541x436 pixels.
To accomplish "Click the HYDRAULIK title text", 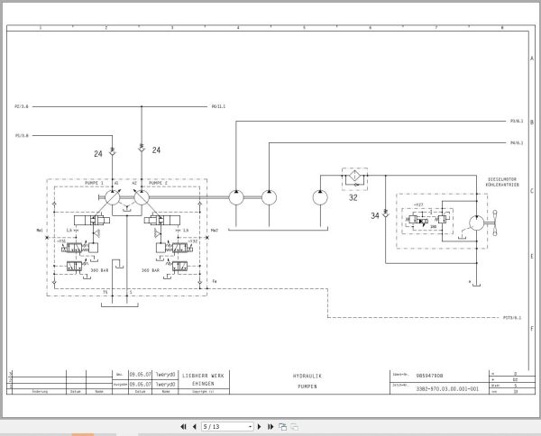I will click(x=307, y=376).
